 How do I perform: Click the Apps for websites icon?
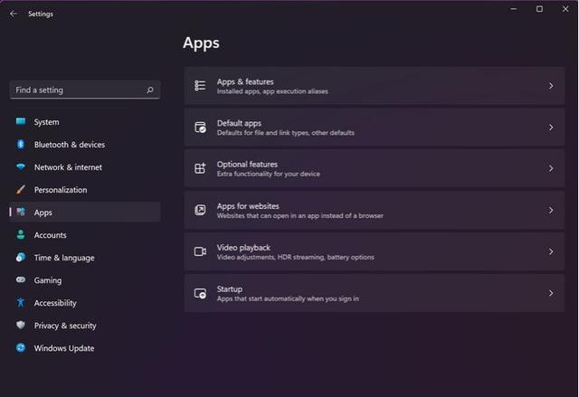200,211
